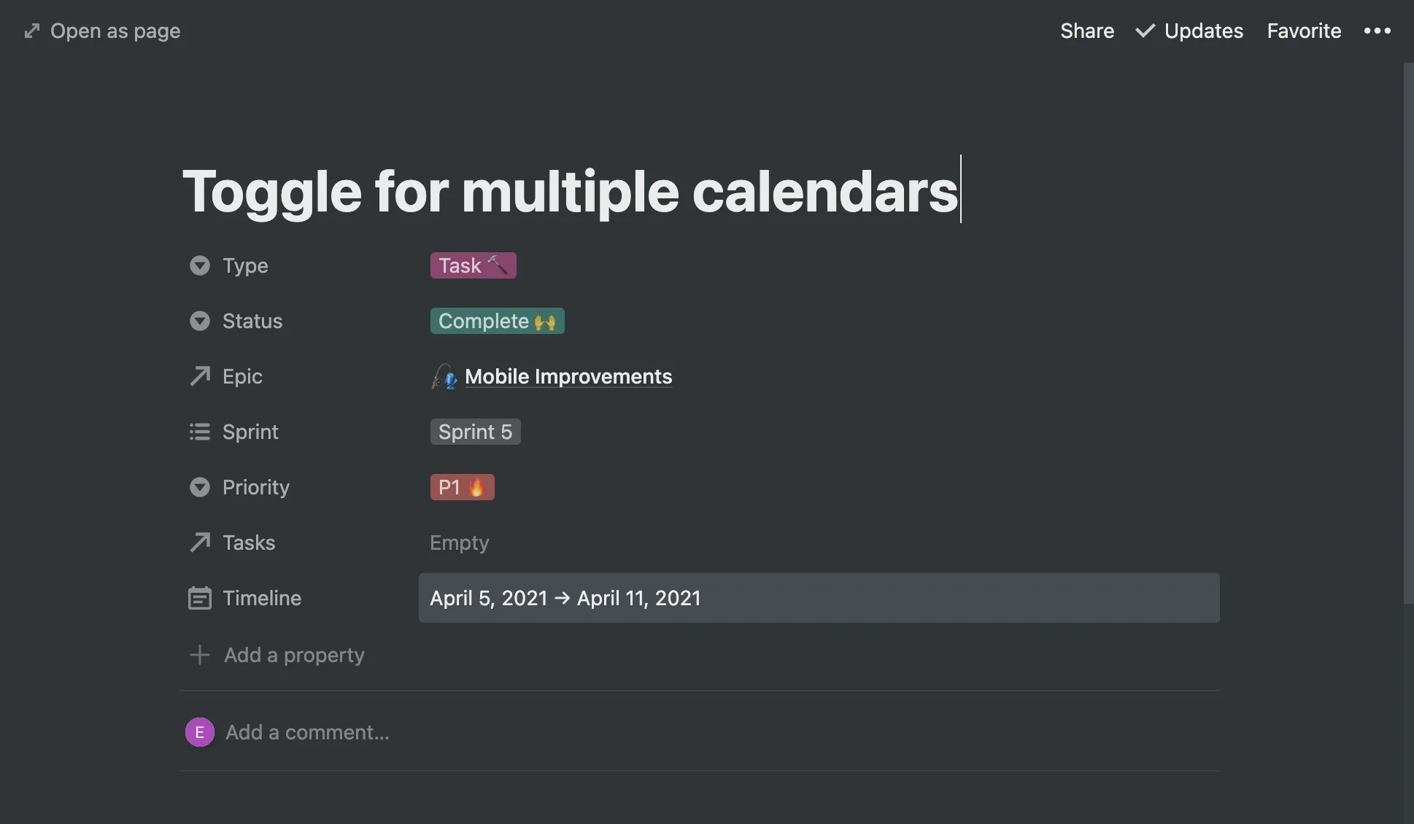Screen dimensions: 1414x824
Task: Click the Open as page expand icon
Action: [31, 31]
